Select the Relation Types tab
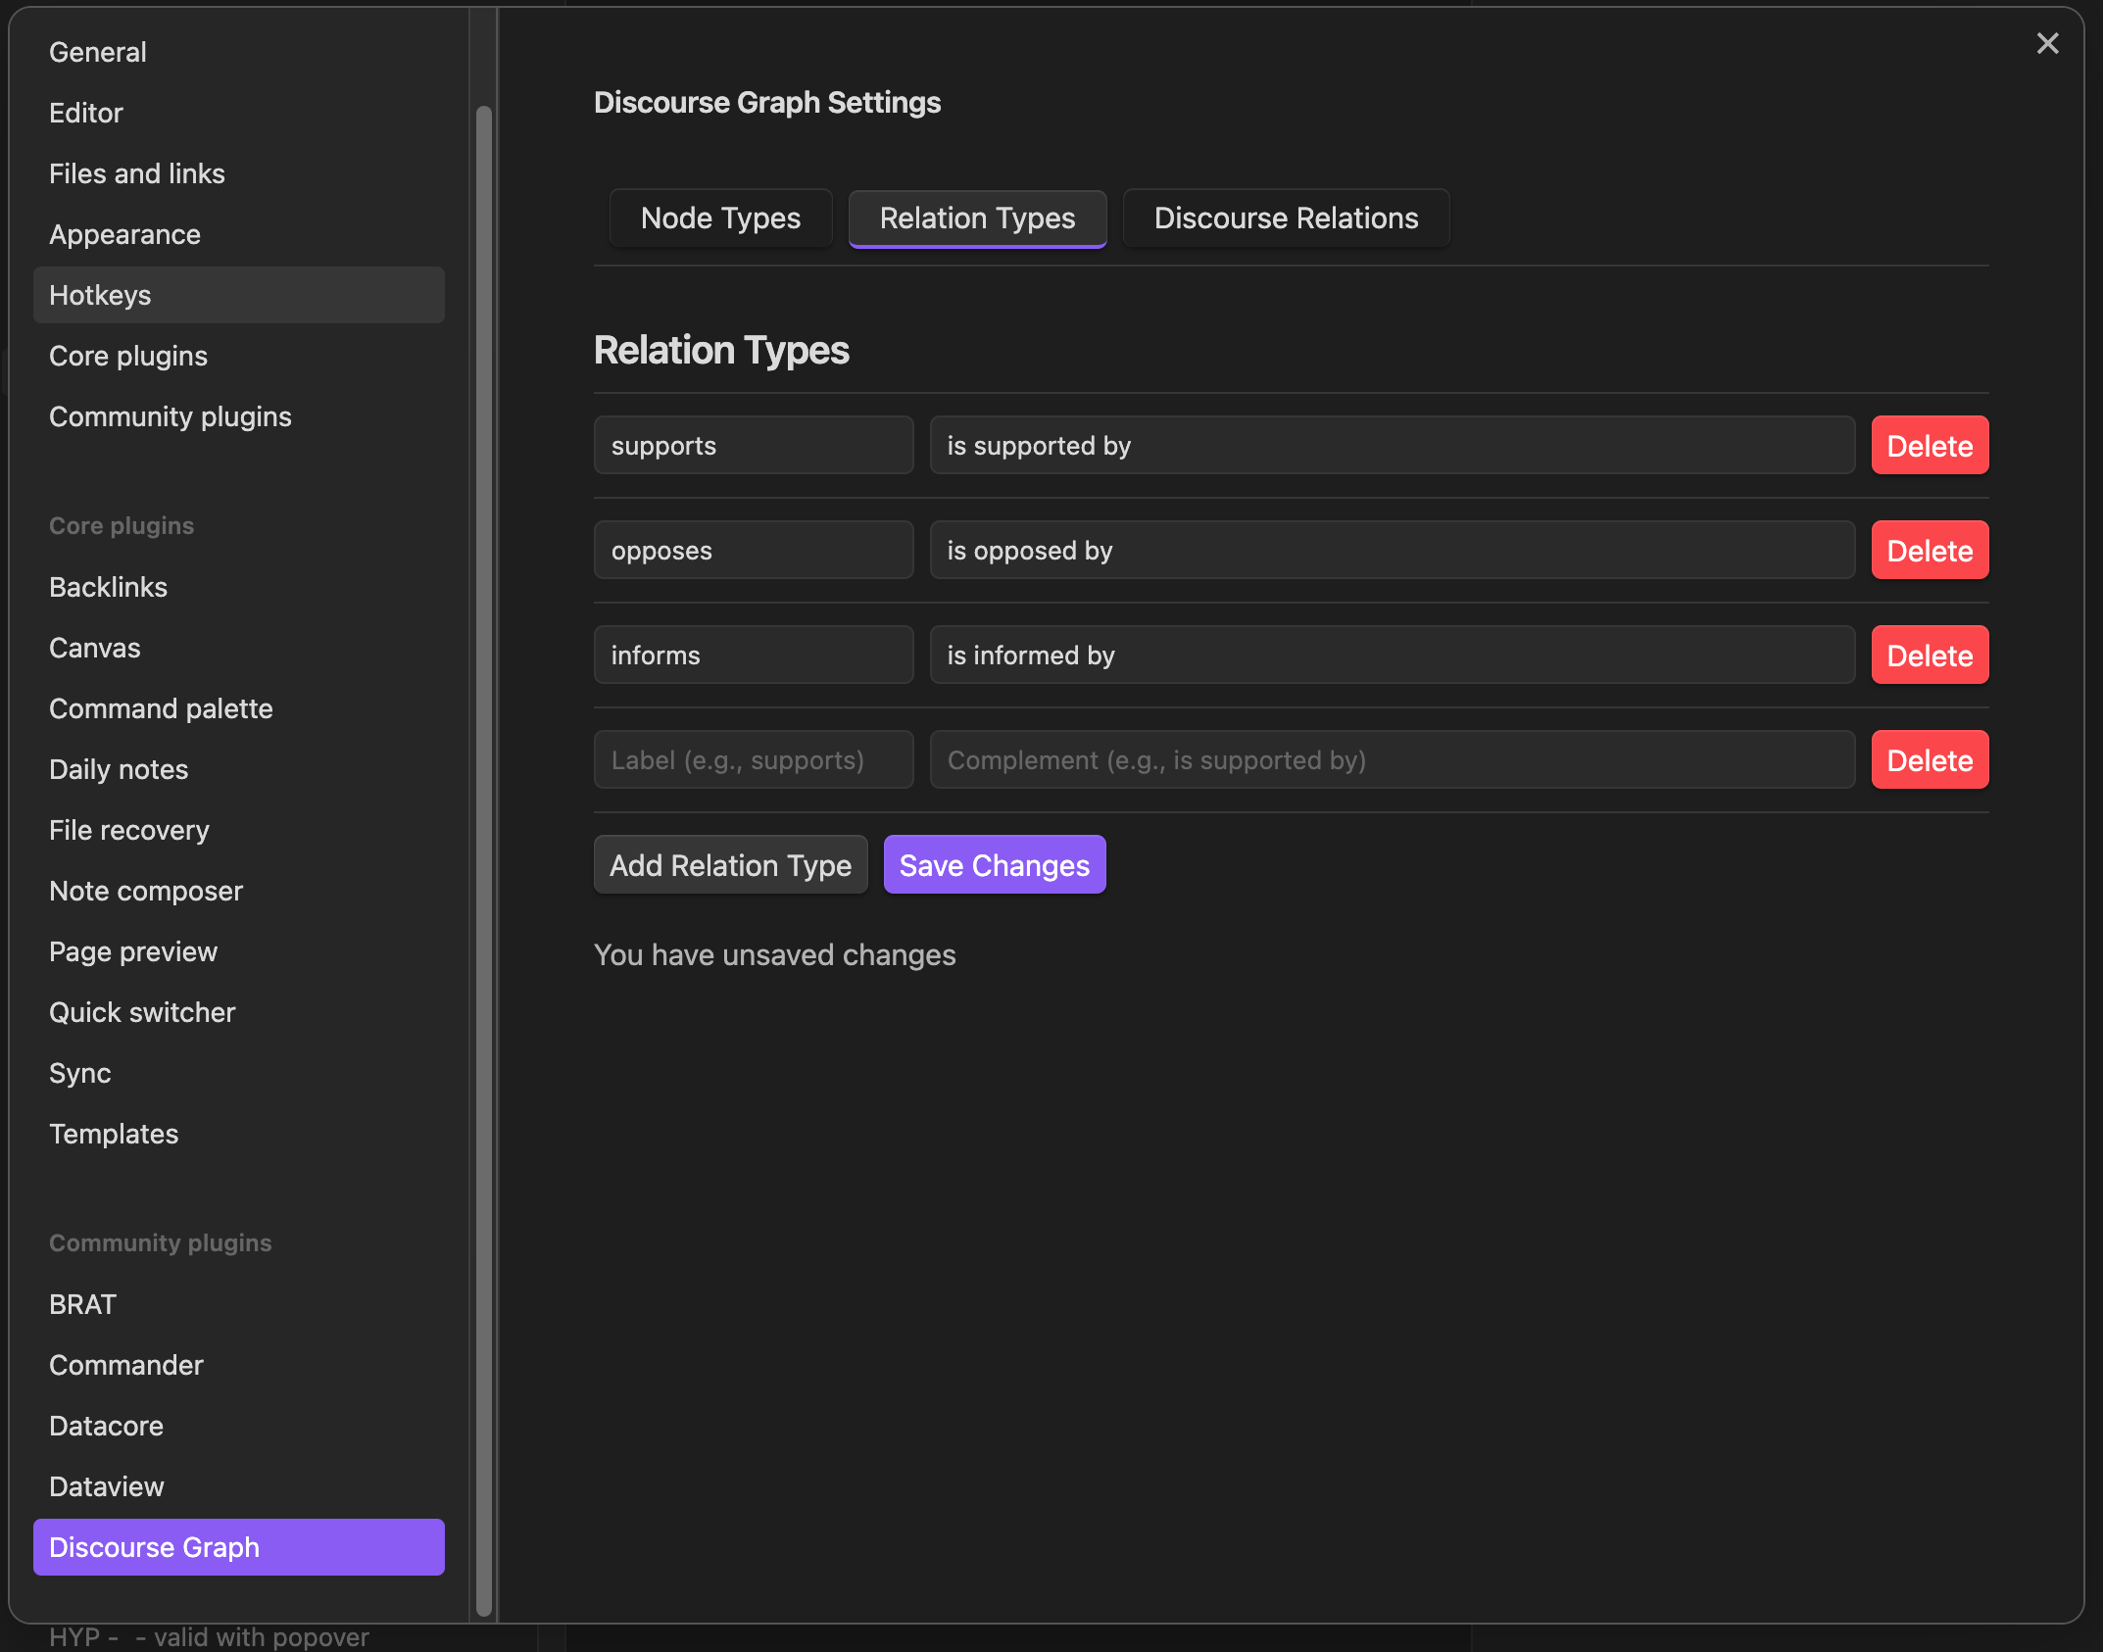This screenshot has height=1652, width=2103. [x=977, y=218]
